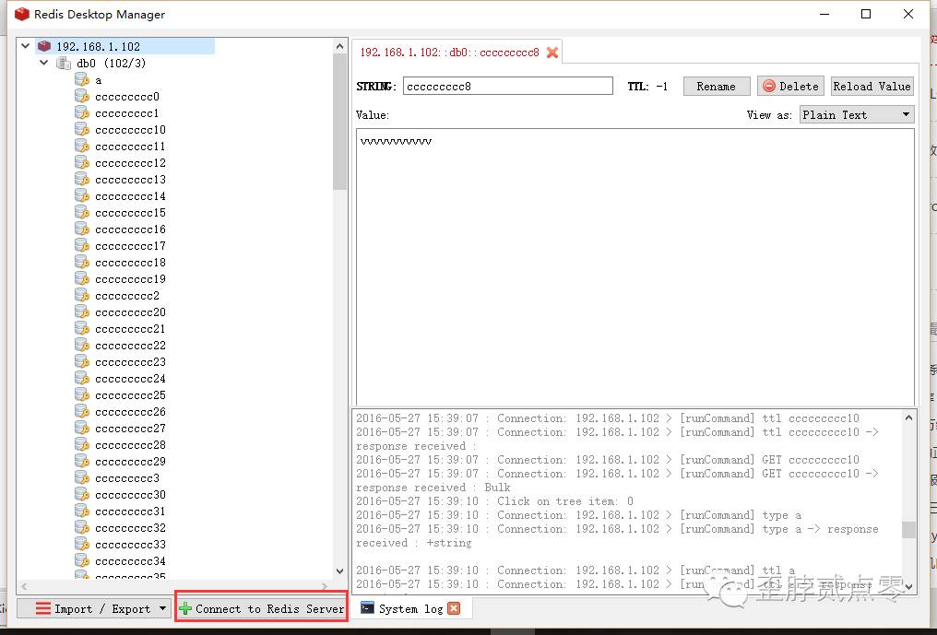Click the key icon next to cccccccccc33
This screenshot has width=937, height=635.
point(82,544)
